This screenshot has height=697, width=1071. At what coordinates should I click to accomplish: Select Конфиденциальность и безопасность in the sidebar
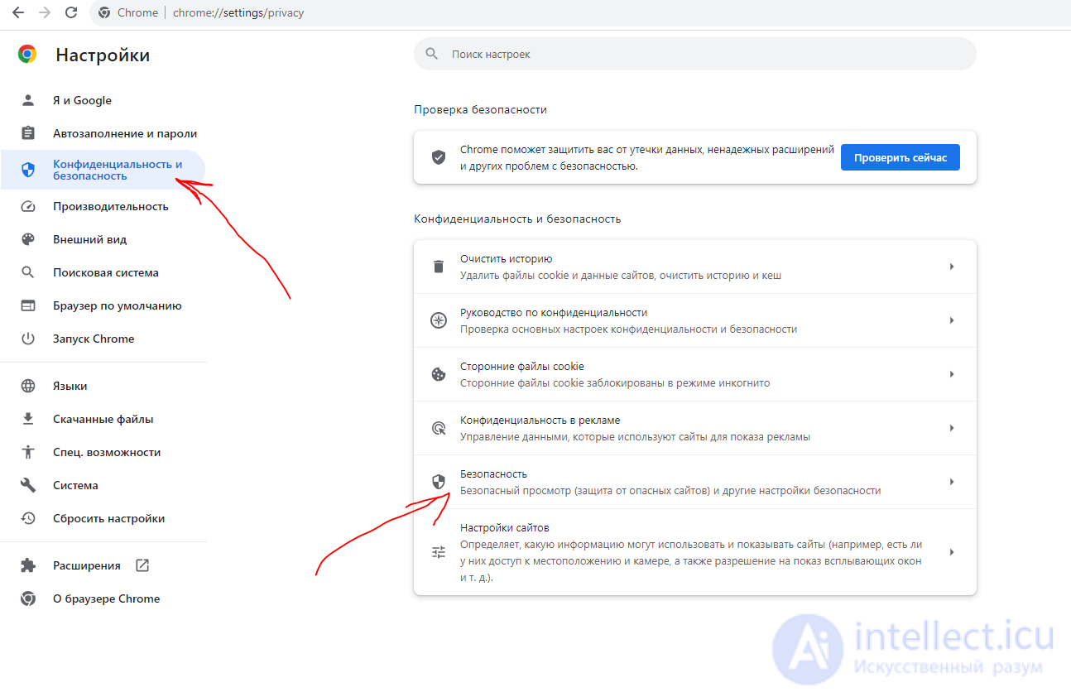click(103, 170)
